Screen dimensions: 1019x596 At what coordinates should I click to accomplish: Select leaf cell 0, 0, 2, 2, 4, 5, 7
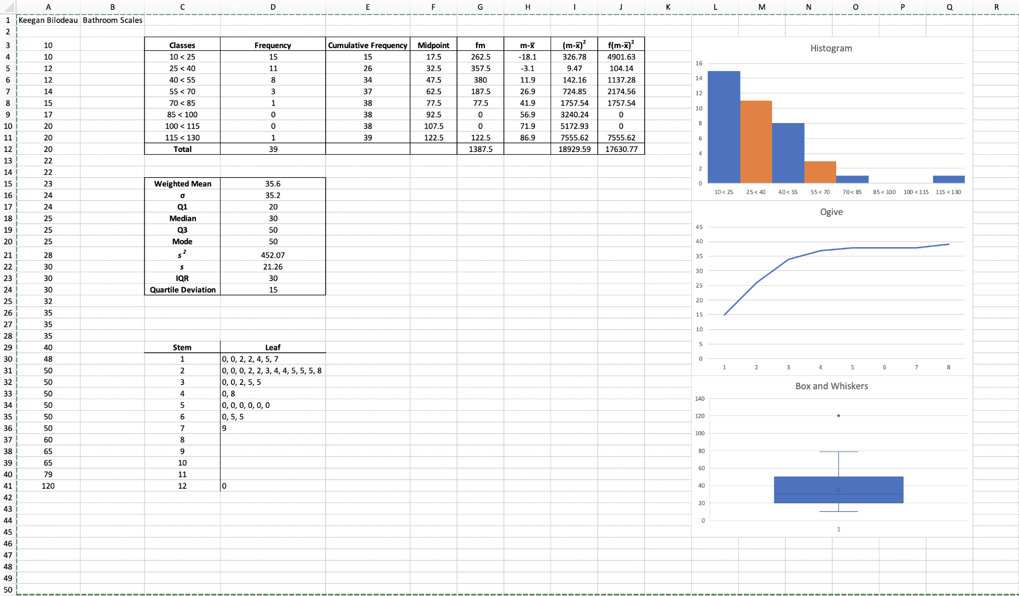click(x=273, y=359)
